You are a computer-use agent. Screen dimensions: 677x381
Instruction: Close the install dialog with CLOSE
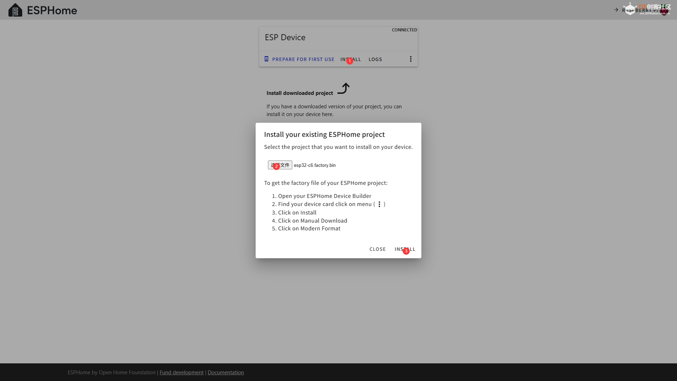point(378,249)
